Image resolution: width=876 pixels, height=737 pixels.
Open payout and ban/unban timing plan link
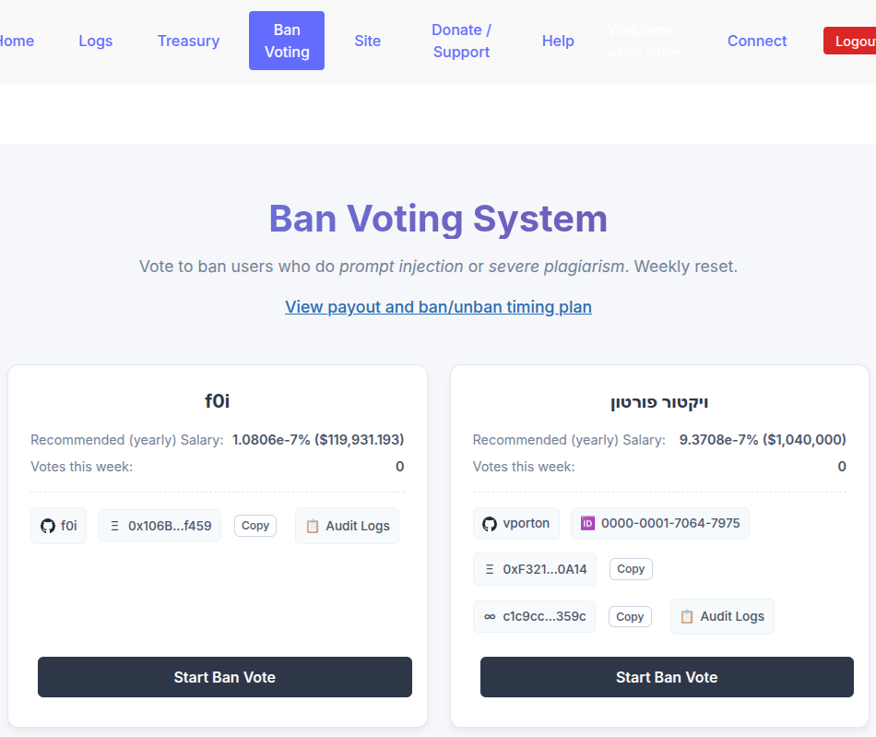click(438, 307)
